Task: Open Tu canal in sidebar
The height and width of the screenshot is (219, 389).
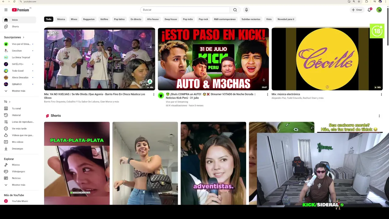Action: click(19, 108)
